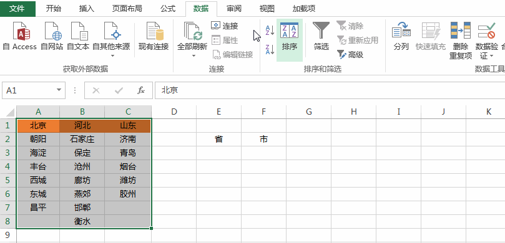Open 数据验证 data validation
The image size is (505, 243).
click(x=487, y=40)
